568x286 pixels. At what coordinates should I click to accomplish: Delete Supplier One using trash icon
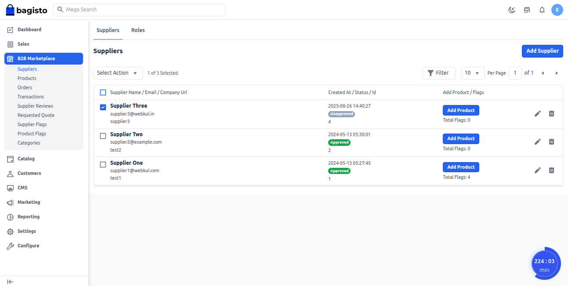(x=552, y=170)
